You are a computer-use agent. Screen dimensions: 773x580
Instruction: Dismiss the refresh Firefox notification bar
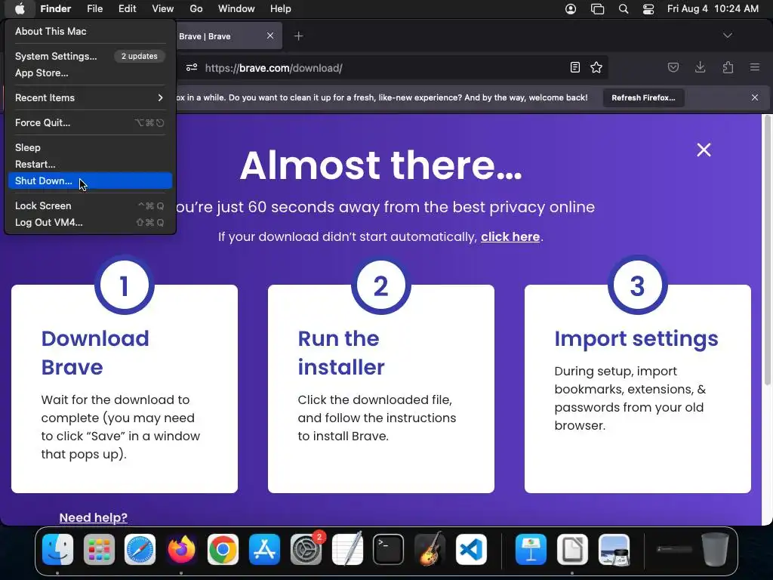(755, 97)
